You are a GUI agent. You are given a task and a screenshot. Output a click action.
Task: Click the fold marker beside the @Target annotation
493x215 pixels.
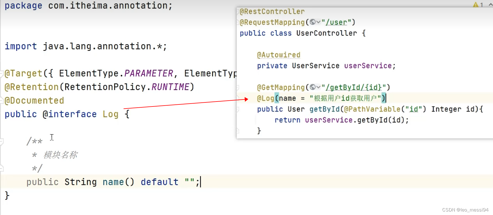[1, 74]
